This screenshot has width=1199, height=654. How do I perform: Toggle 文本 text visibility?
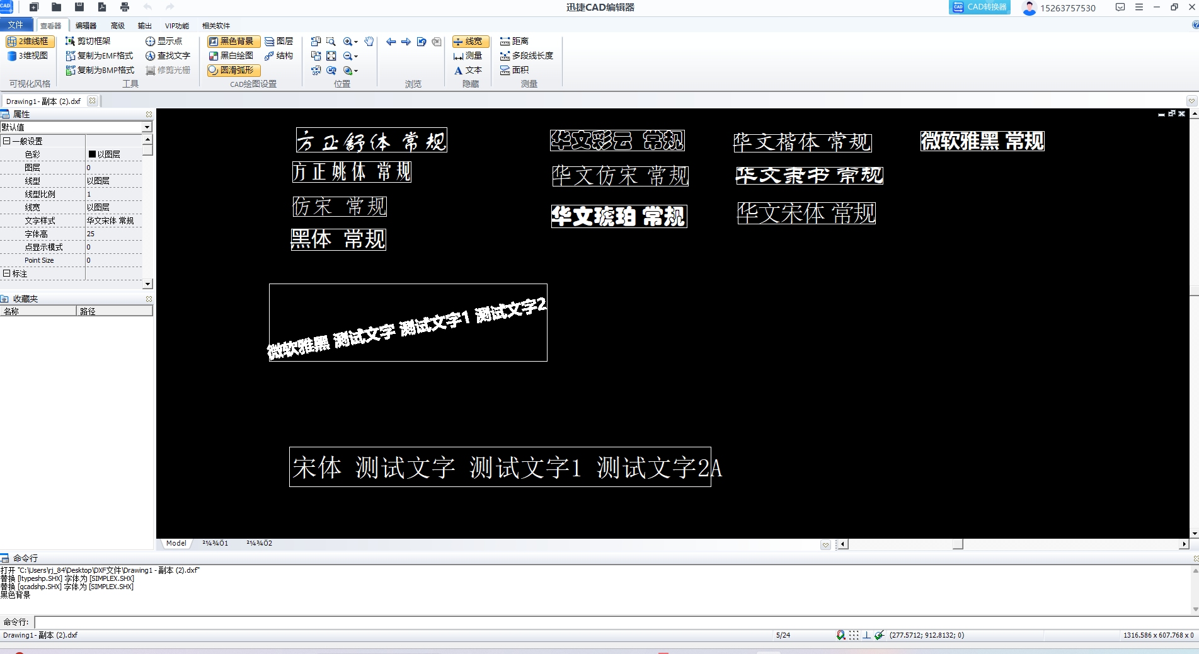point(468,70)
